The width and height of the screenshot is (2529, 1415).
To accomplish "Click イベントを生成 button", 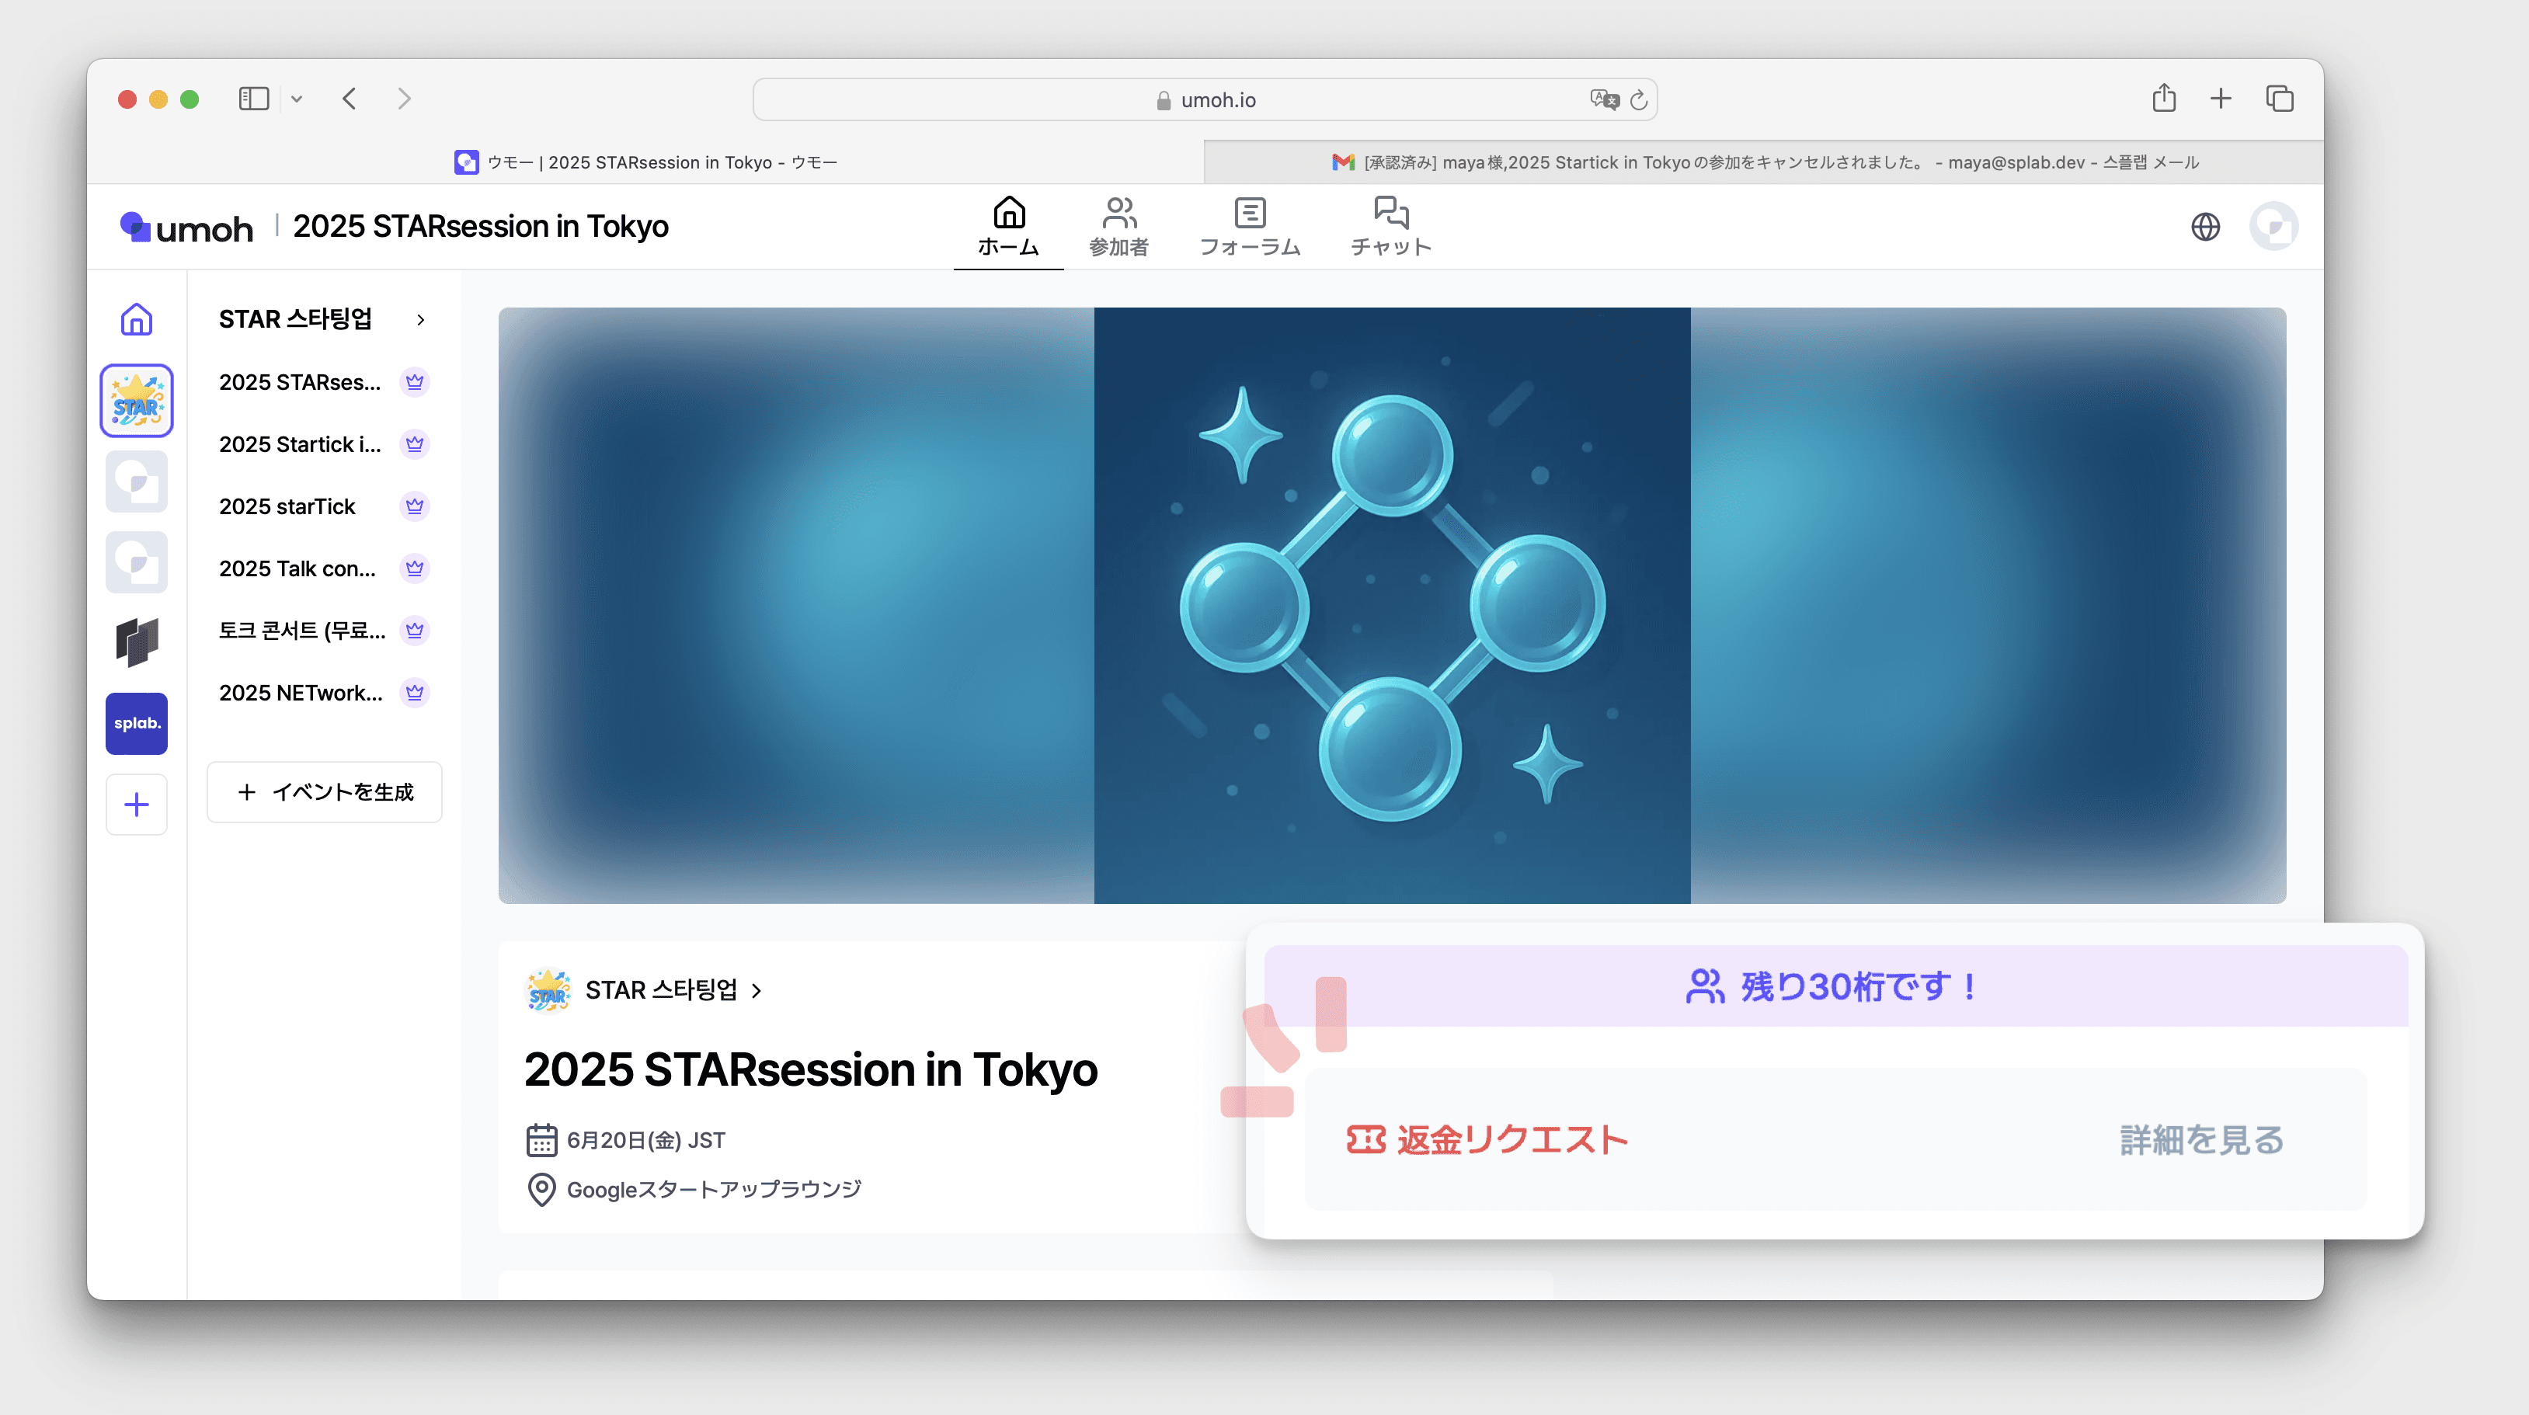I will (325, 791).
